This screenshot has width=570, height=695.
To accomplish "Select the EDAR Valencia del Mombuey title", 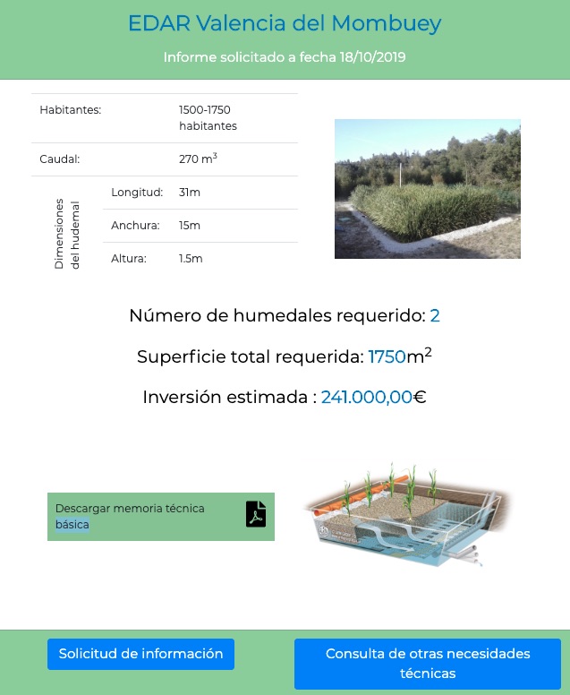I will pyautogui.click(x=285, y=23).
